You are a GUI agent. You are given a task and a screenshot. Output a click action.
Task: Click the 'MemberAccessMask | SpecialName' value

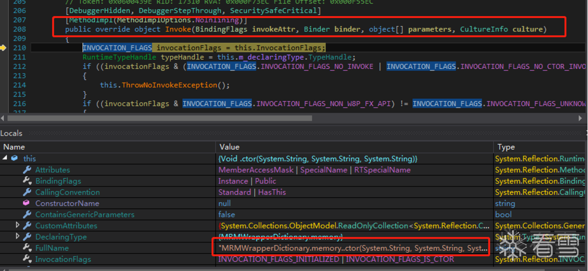tap(314, 170)
